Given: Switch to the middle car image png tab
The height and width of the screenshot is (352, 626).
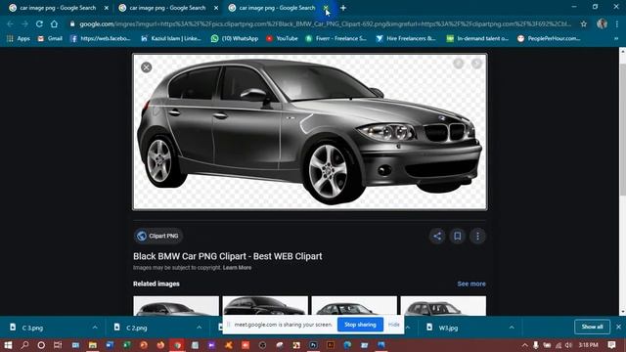Looking at the screenshot, I should pyautogui.click(x=167, y=8).
